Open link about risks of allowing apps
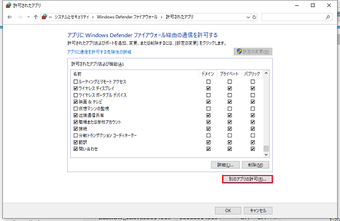This screenshot has width=340, height=221. coord(99,52)
